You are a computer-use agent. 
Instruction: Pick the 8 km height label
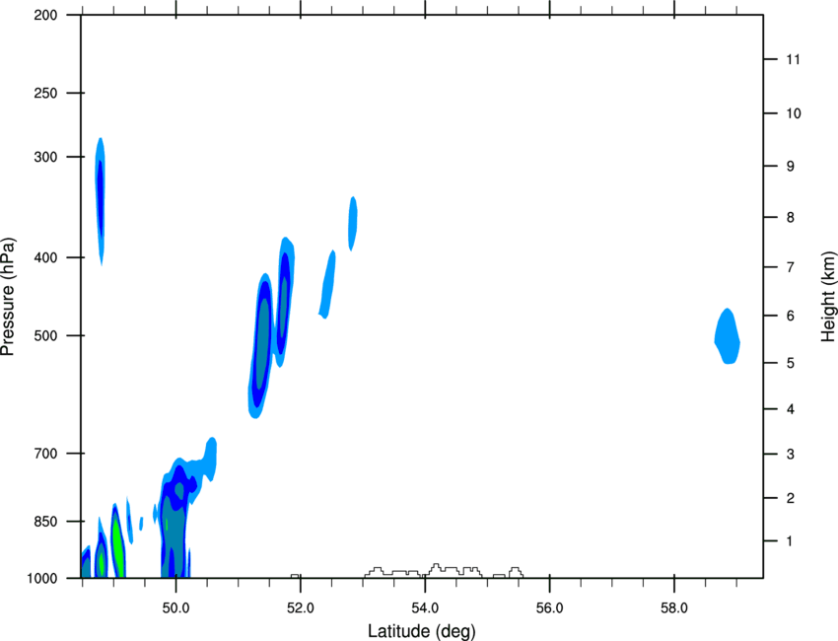tap(791, 218)
